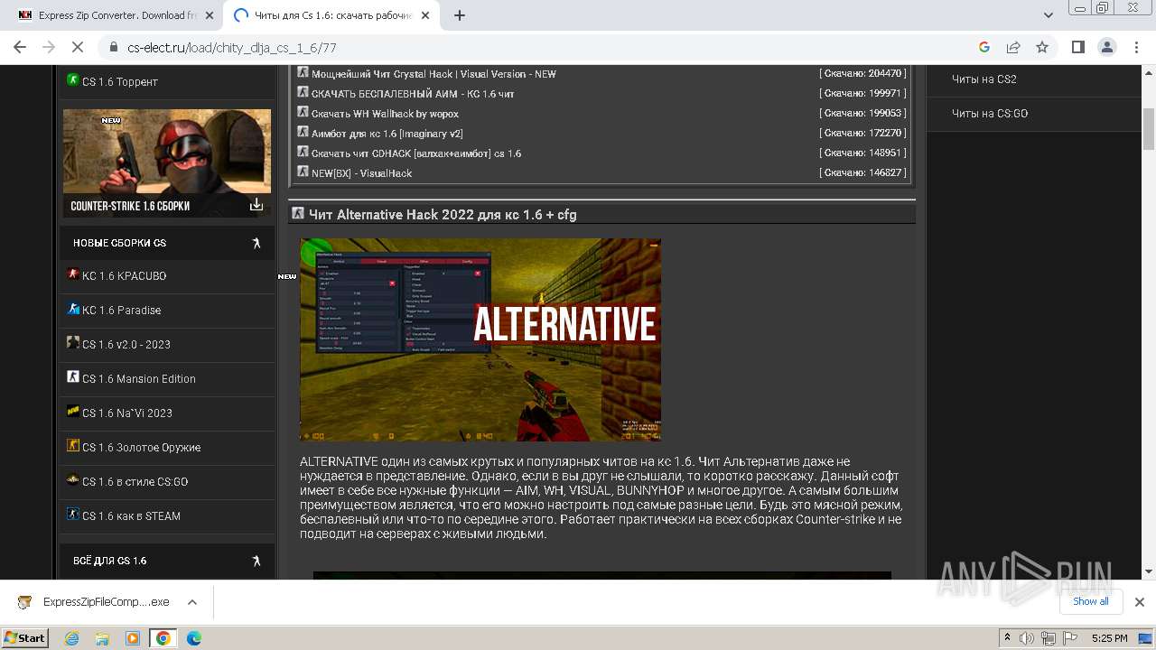Click download icon on сборки banner
Screen dimensions: 1156x650
pyautogui.click(x=256, y=205)
